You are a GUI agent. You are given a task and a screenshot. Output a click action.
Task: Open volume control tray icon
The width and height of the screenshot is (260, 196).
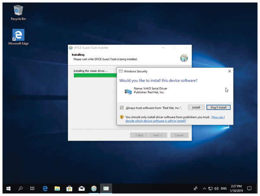point(216,188)
